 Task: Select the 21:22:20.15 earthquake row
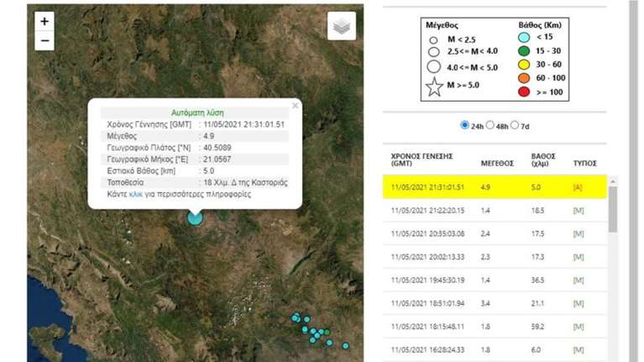tap(495, 210)
